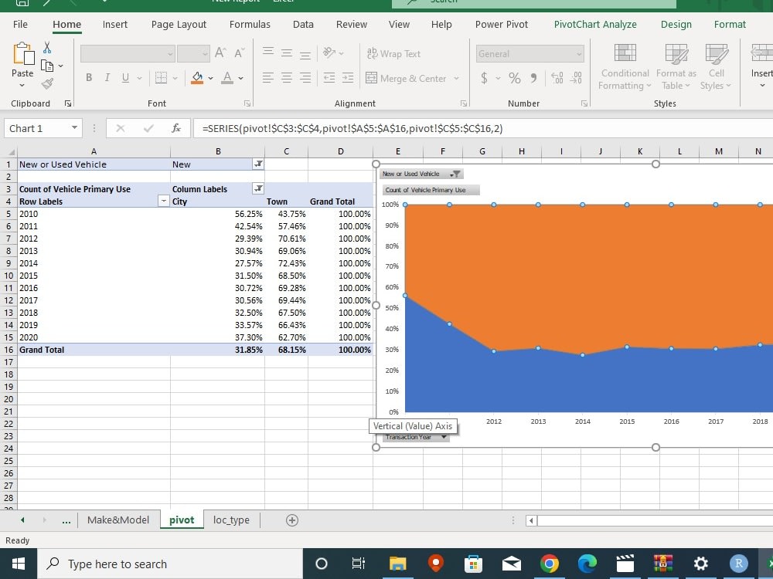Apply bold formatting
This screenshot has height=579, width=773.
(x=87, y=77)
